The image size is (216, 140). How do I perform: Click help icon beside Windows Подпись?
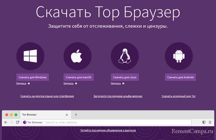29,83
